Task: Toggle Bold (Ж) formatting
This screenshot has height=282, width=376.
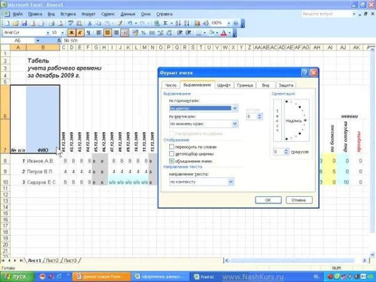Action: pyautogui.click(x=71, y=33)
